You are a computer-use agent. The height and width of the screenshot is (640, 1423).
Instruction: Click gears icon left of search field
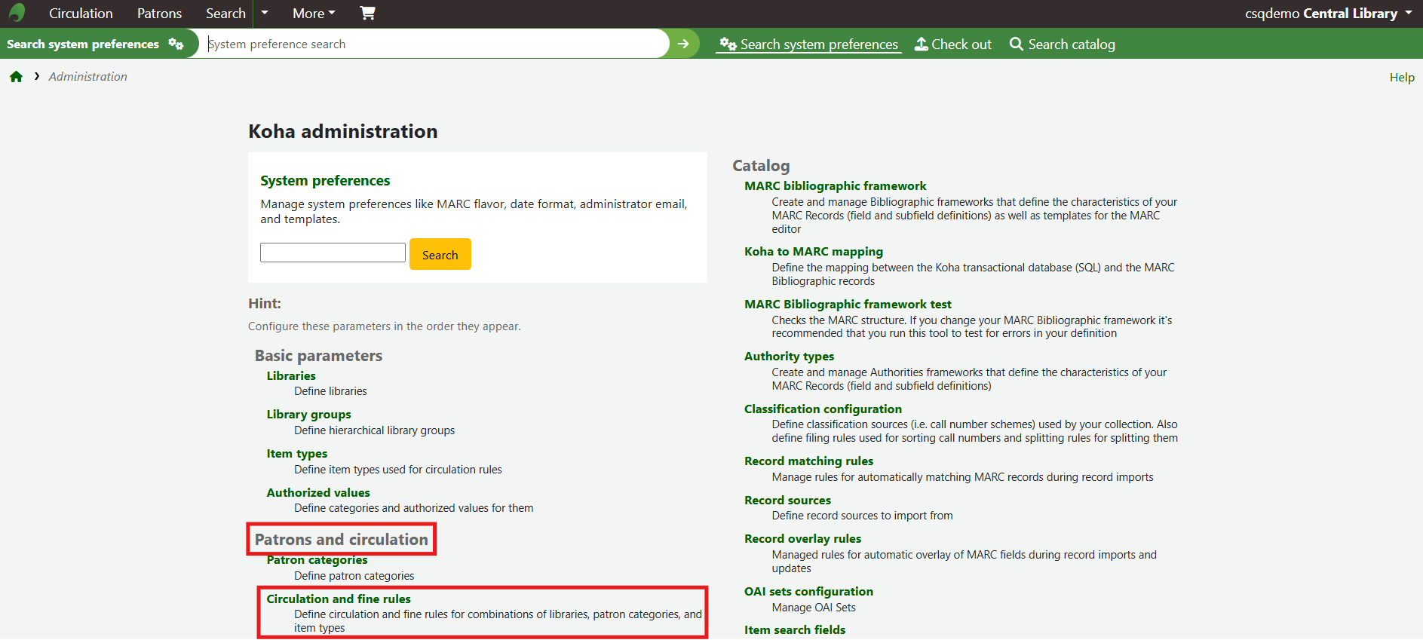tap(176, 44)
